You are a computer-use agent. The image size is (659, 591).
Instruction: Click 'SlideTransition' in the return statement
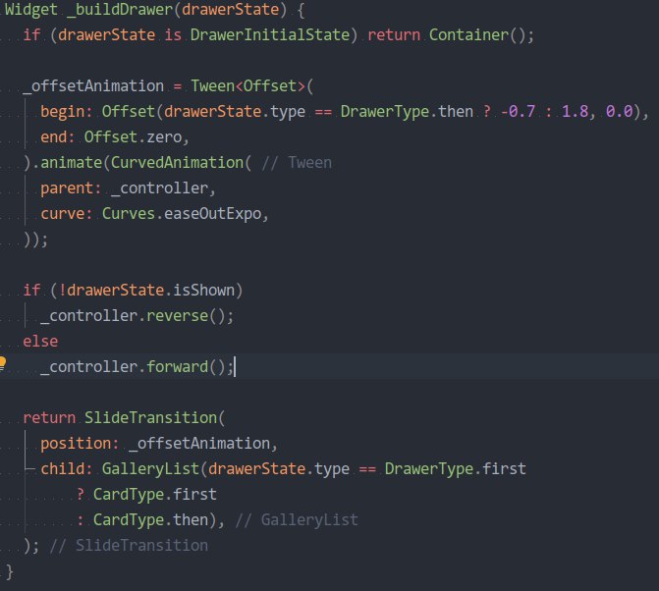point(150,418)
